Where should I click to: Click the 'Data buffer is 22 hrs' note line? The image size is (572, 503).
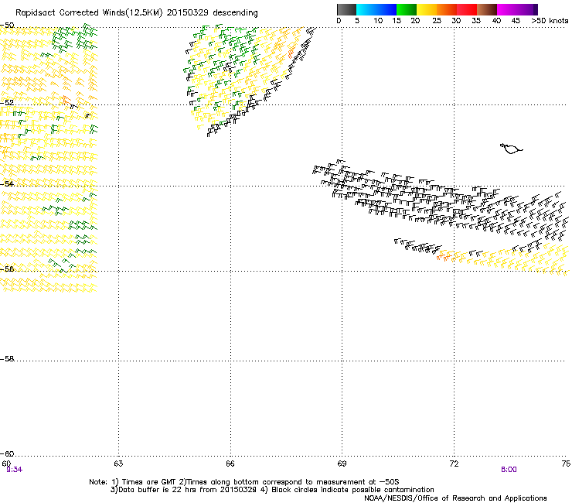coord(272,490)
